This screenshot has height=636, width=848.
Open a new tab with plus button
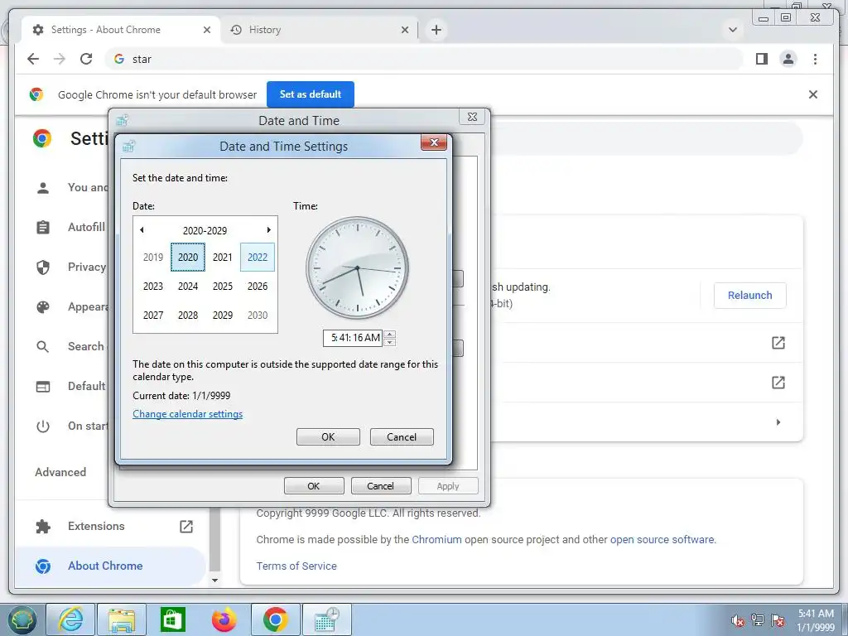click(436, 30)
